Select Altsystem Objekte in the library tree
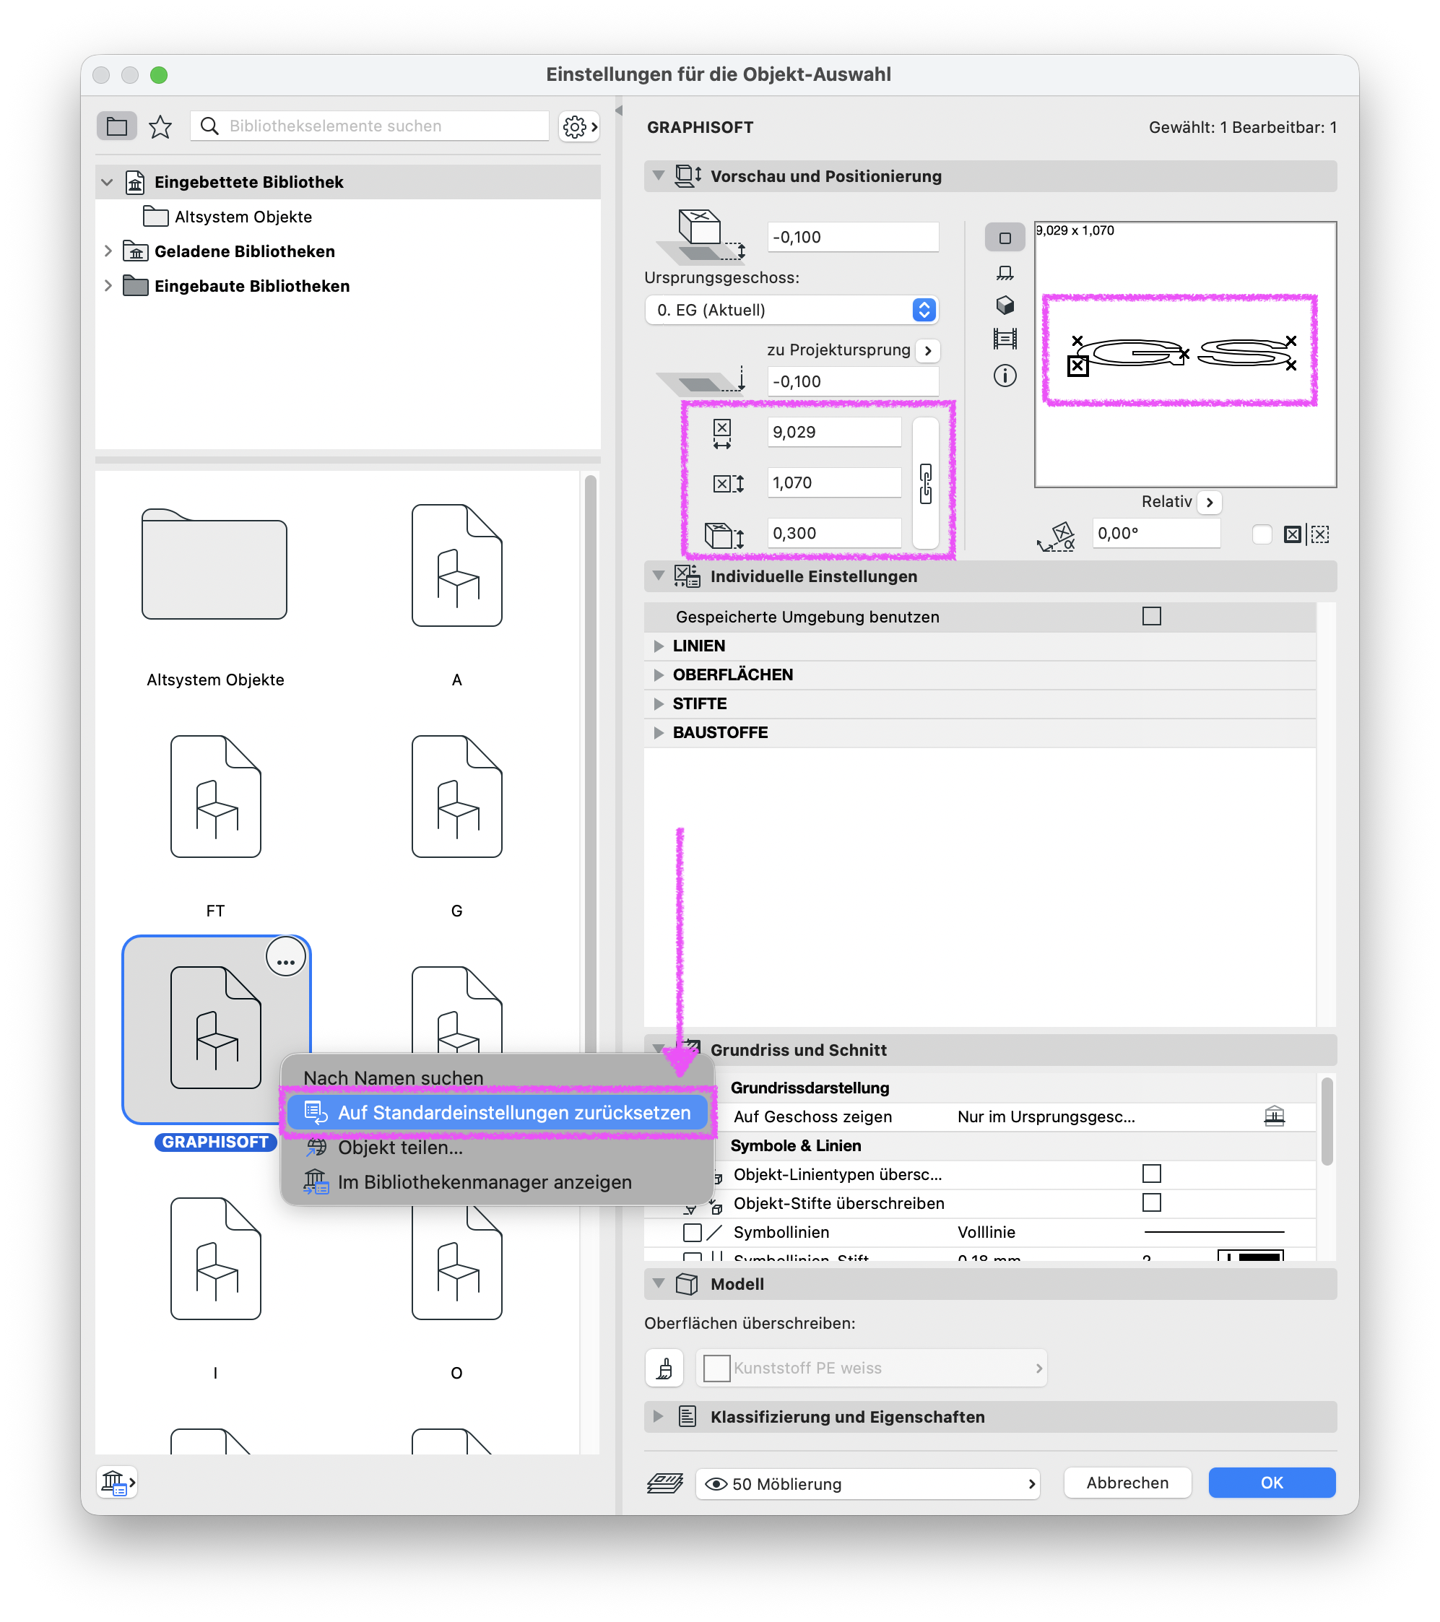The image size is (1440, 1622). coord(243,217)
